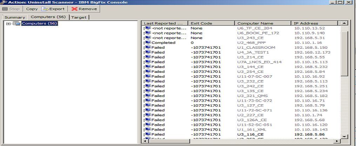The height and width of the screenshot is (146, 356).
Task: Open the Target tab
Action: [x=79, y=17]
